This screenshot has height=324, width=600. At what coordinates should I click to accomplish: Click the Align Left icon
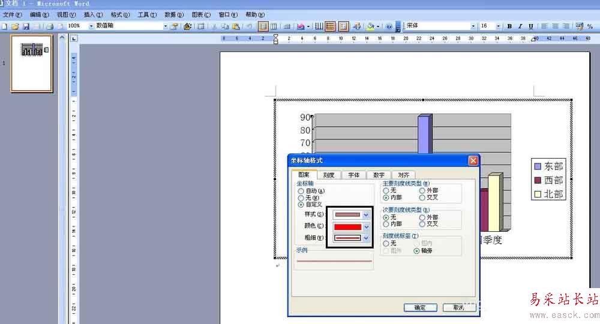click(x=545, y=26)
